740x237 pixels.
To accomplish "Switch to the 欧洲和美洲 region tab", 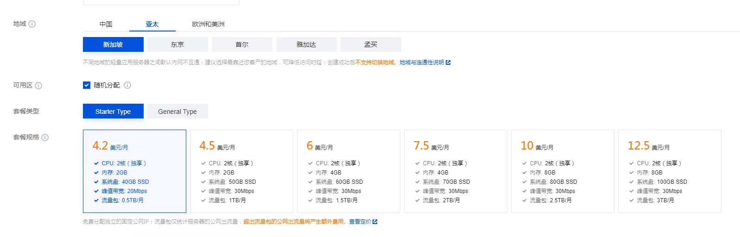I will [208, 24].
